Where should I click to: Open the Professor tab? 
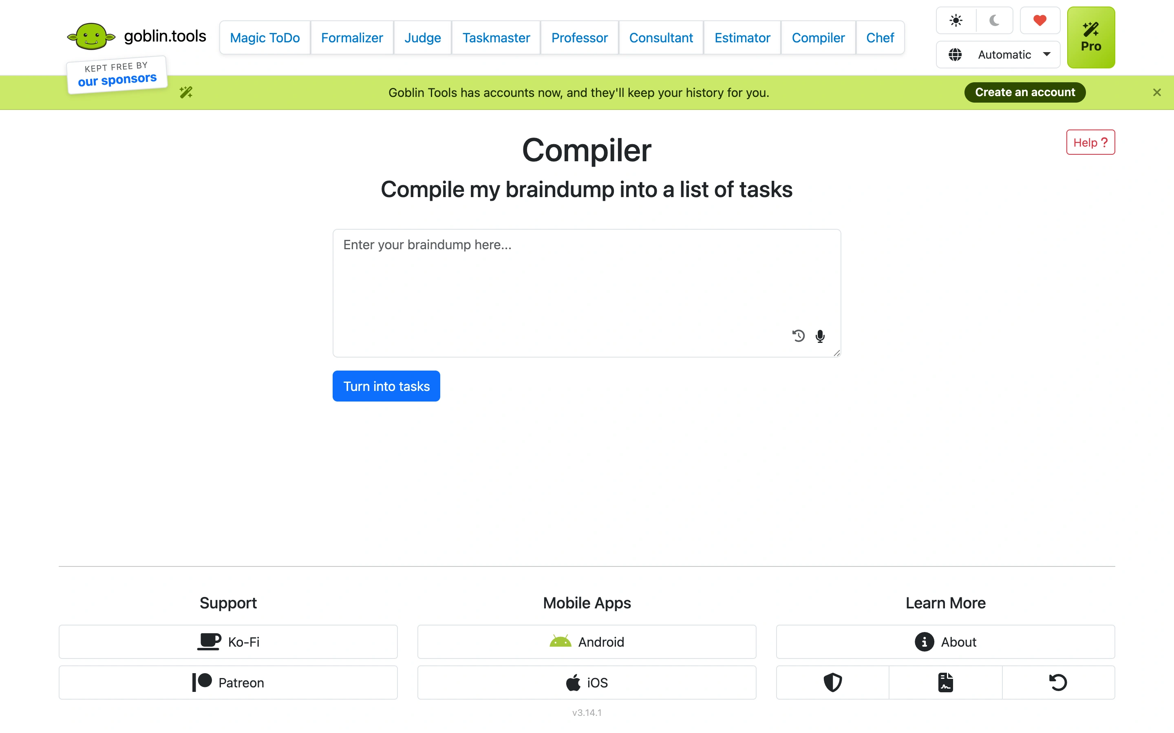coord(579,37)
